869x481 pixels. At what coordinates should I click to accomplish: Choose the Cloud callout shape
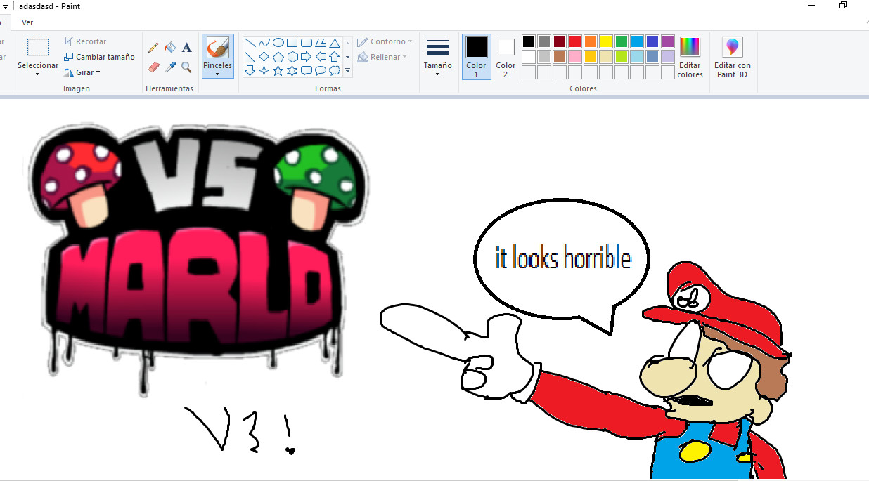coord(335,70)
